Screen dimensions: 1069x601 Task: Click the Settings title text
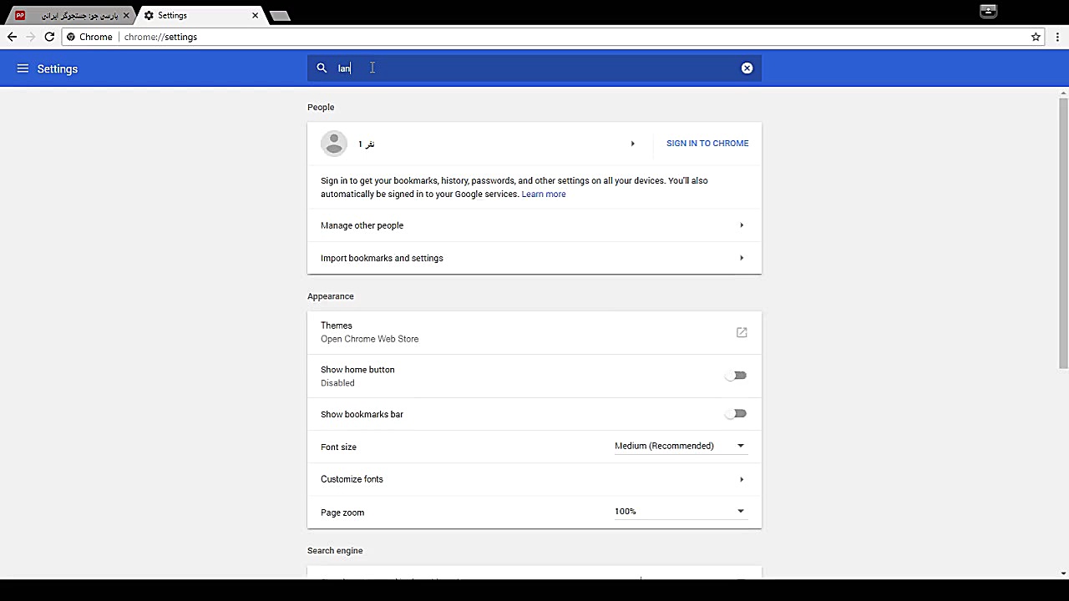pyautogui.click(x=58, y=68)
